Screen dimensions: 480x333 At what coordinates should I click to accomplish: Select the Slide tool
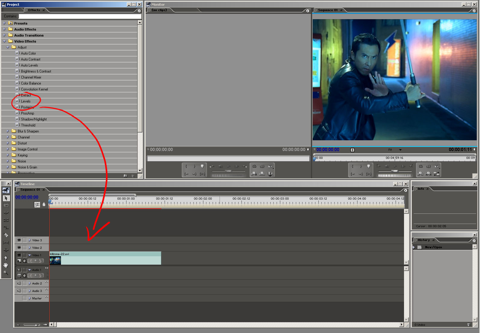pyautogui.click(x=6, y=250)
